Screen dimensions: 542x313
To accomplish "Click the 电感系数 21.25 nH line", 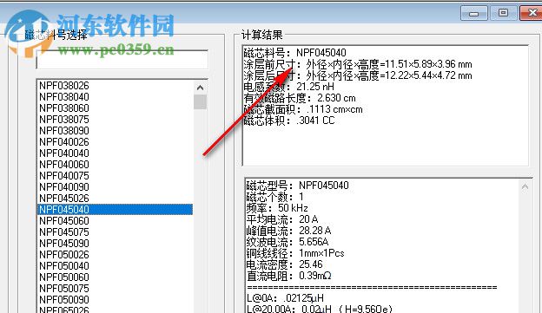I will point(289,87).
